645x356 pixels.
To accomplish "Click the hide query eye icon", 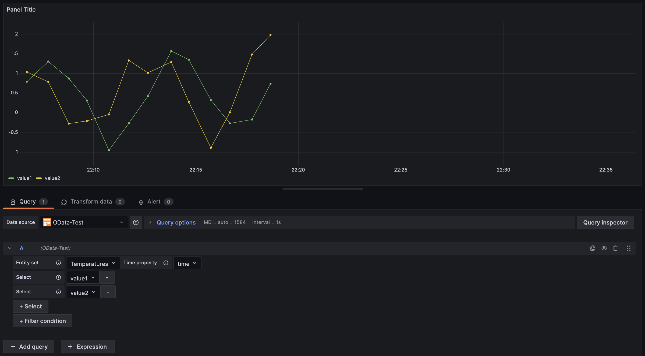I will point(604,248).
